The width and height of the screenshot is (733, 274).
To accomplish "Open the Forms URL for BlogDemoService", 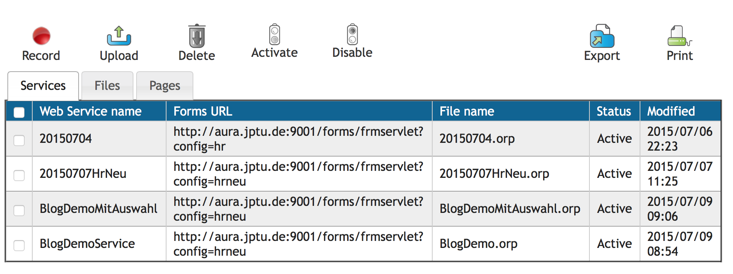I will click(298, 244).
